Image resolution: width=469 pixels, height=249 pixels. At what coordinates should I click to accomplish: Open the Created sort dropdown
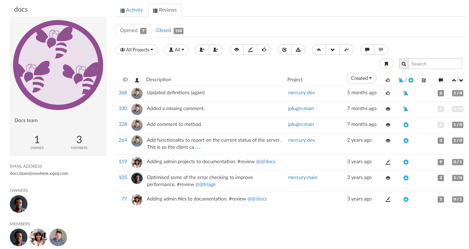(x=361, y=78)
